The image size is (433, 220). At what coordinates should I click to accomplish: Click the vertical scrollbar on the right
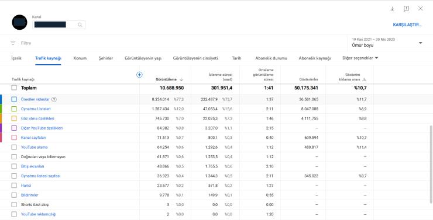pos(431,165)
